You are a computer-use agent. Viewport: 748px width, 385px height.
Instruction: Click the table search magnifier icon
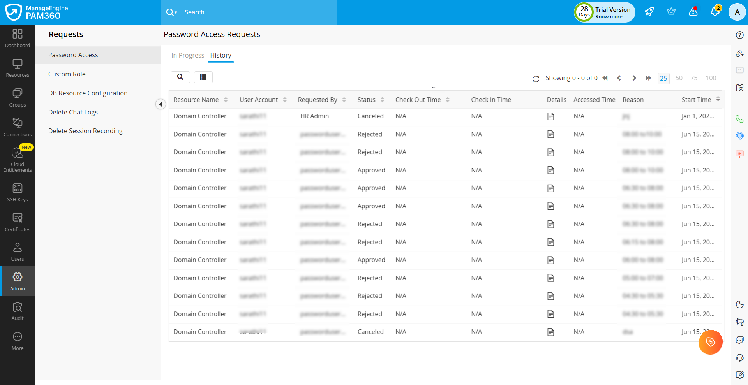pos(180,77)
